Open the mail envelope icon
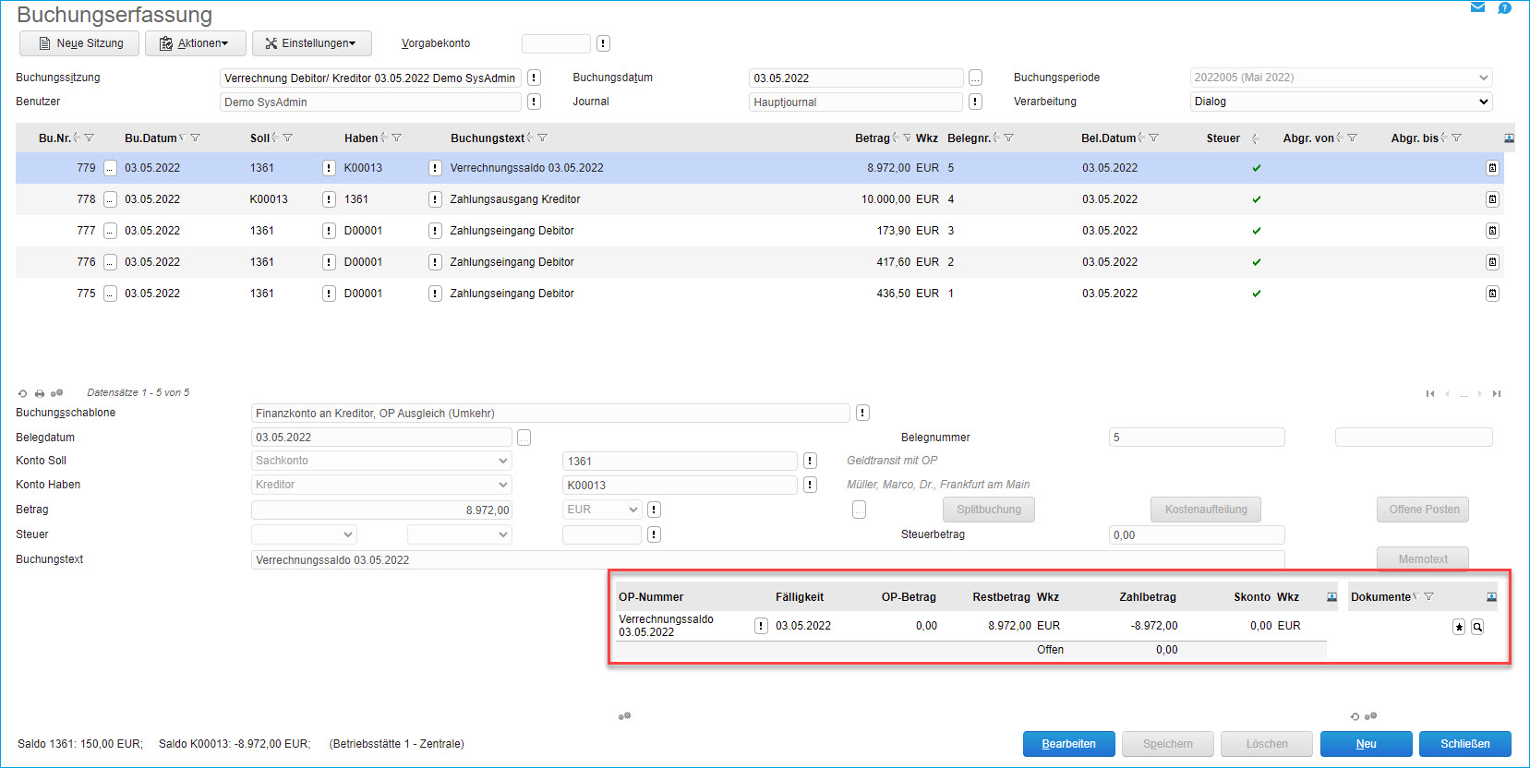 click(1477, 7)
